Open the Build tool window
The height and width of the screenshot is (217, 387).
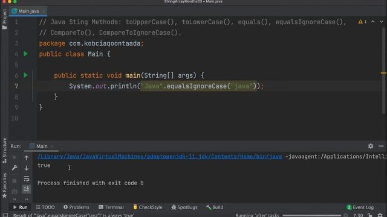pyautogui.click(x=215, y=207)
